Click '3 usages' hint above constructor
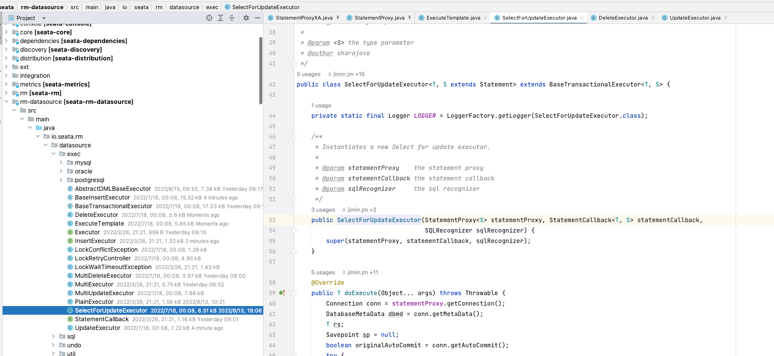Screen dimensions: 774x356 (x=323, y=210)
